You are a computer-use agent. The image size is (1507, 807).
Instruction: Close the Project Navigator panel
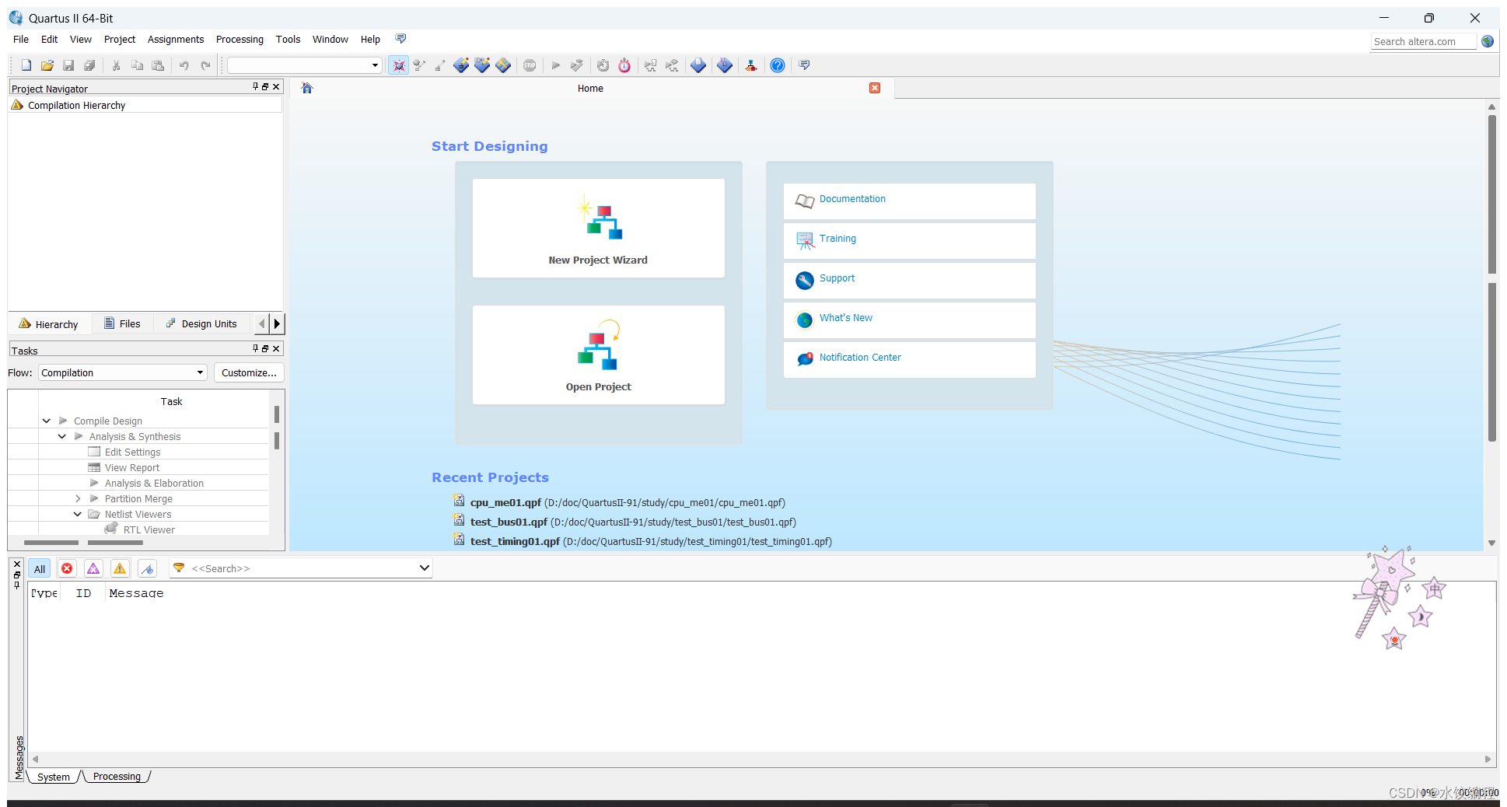click(x=276, y=86)
